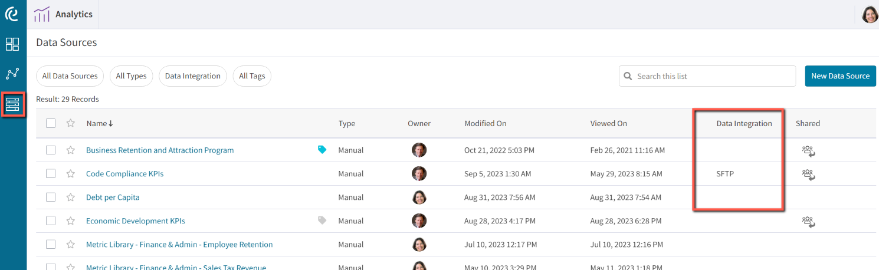The height and width of the screenshot is (270, 879).
Task: Click the gray tag on Economic Development KPIs
Action: (322, 220)
